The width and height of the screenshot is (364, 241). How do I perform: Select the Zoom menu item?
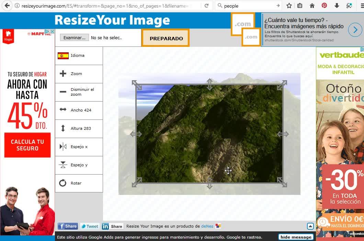point(79,74)
